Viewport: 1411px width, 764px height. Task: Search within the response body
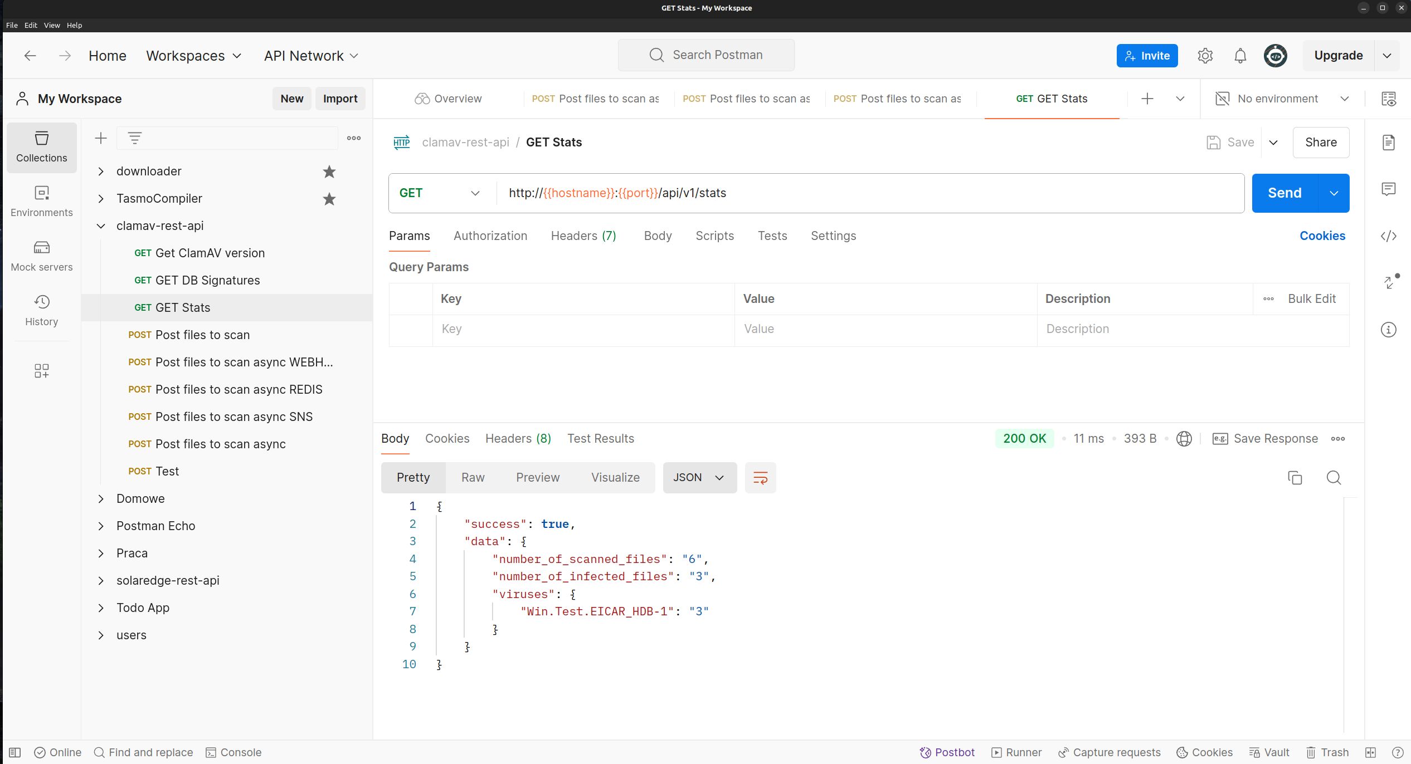coord(1334,478)
